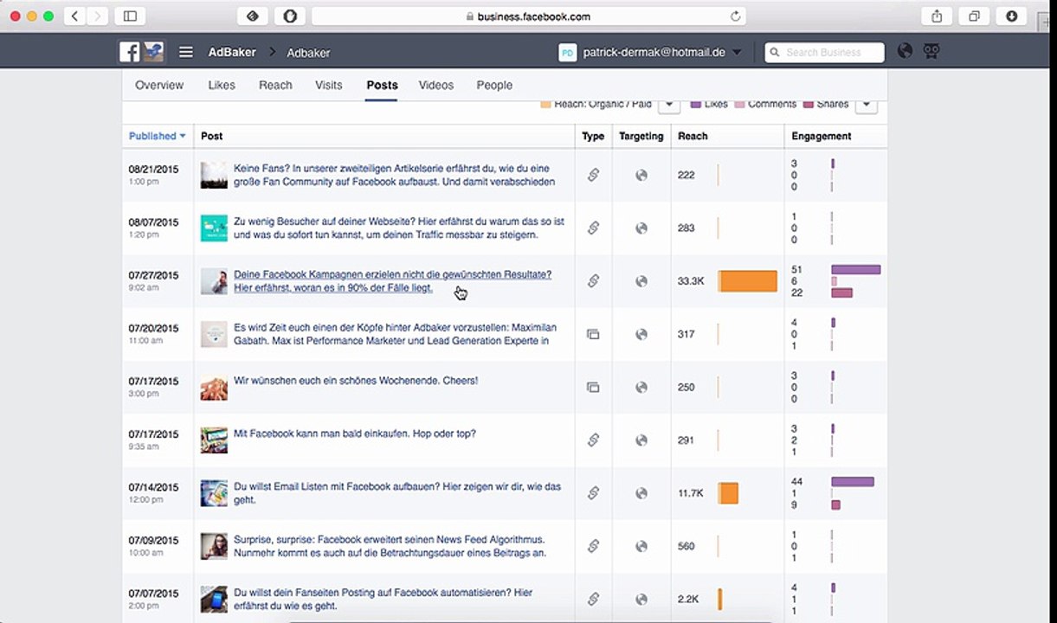1057x623 pixels.
Task: Open post 'Deine Facebook Kampagnen erzielen nicht'
Action: (x=392, y=281)
